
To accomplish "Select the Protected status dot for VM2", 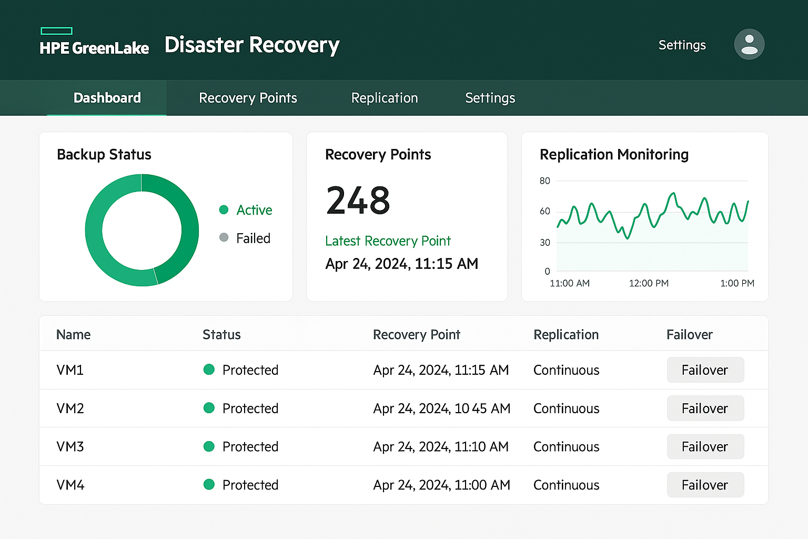I will tap(209, 408).
